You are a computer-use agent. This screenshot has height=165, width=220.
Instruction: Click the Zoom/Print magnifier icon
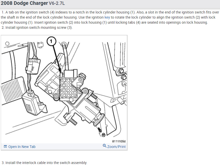[x=105, y=146]
